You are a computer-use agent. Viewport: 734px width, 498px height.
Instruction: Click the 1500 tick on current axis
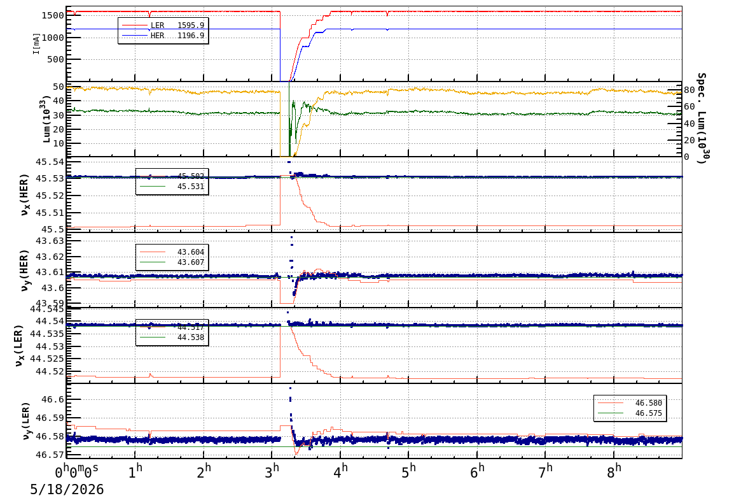coord(52,15)
